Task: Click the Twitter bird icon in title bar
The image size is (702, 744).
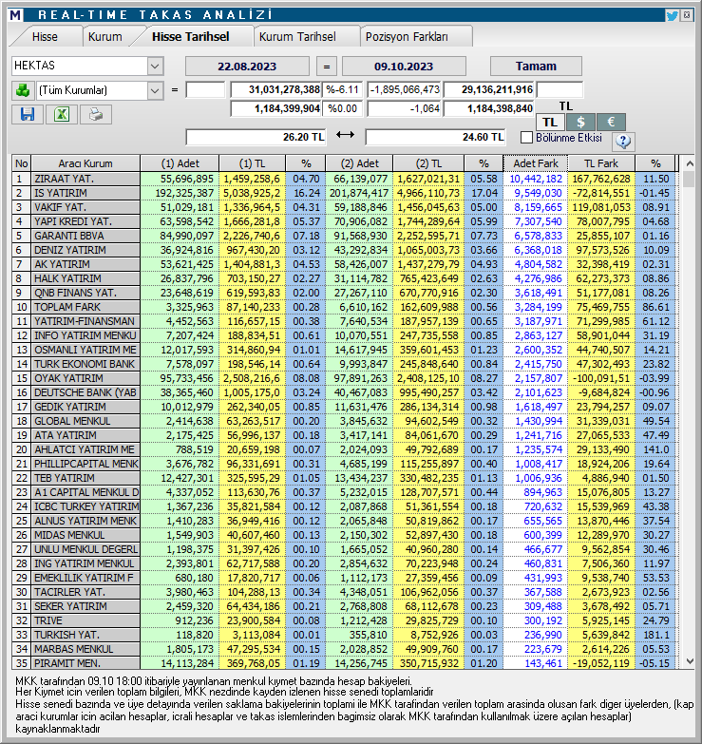Action: [x=673, y=15]
